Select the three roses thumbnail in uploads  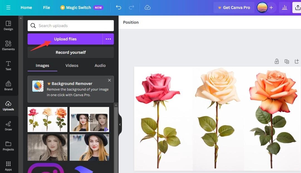pyautogui.click(x=47, y=119)
